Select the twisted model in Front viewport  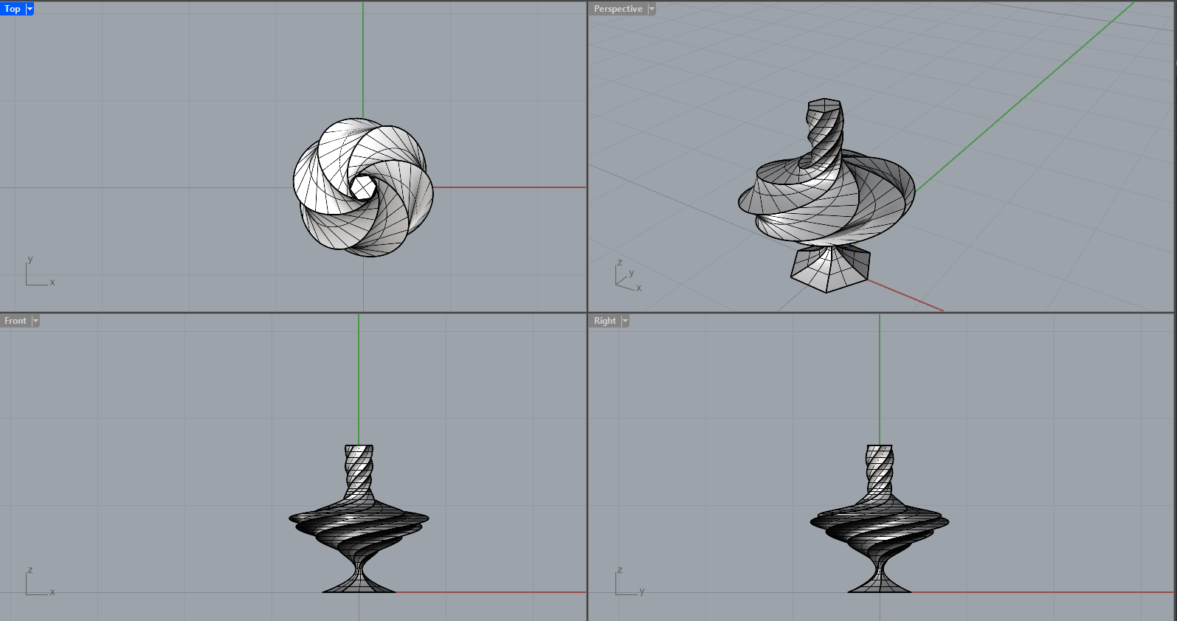click(x=359, y=518)
